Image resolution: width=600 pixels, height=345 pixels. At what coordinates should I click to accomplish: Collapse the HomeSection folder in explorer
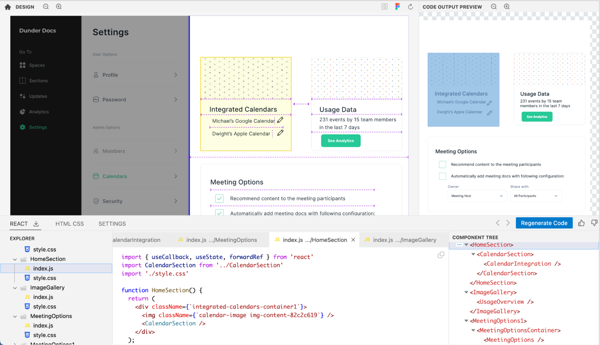click(x=15, y=259)
